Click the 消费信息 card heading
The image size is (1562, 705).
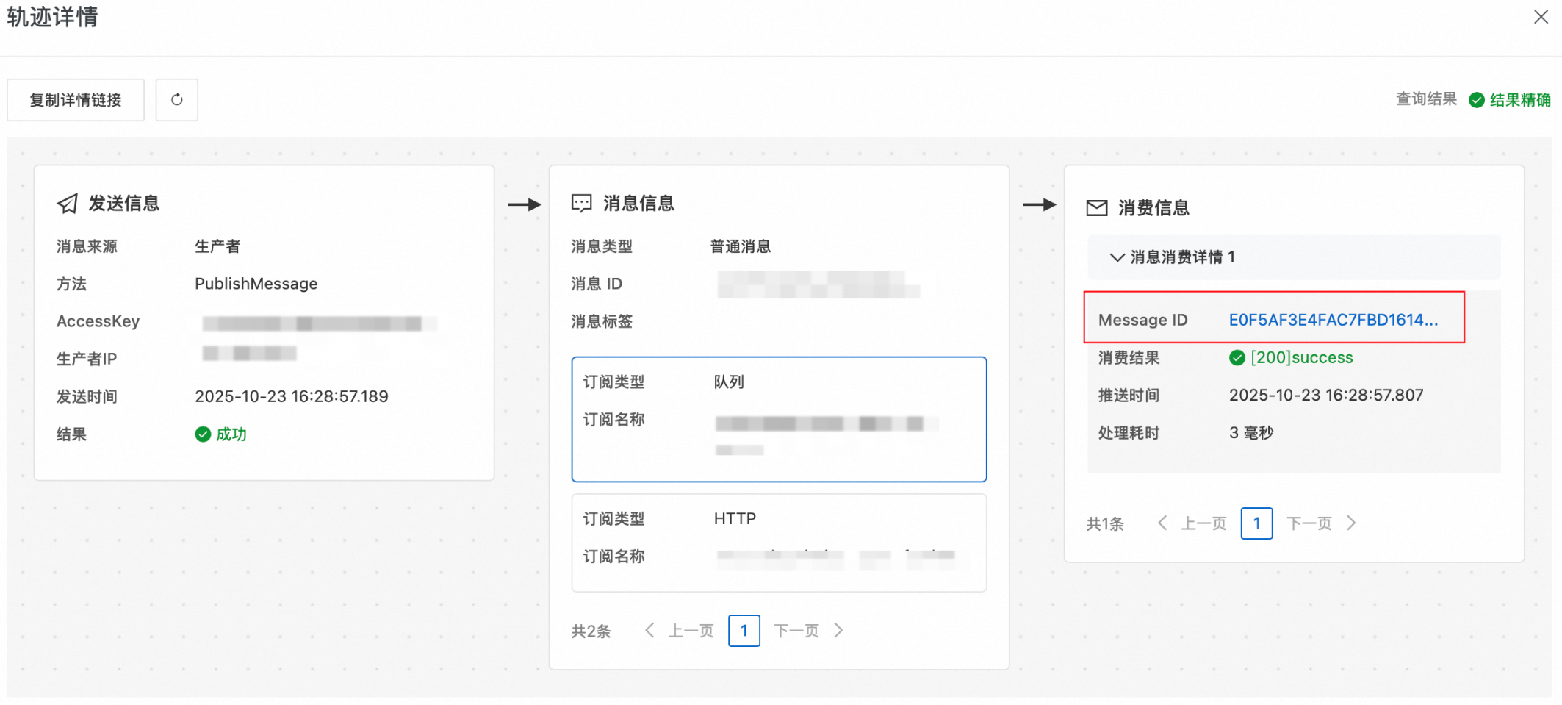point(1154,208)
